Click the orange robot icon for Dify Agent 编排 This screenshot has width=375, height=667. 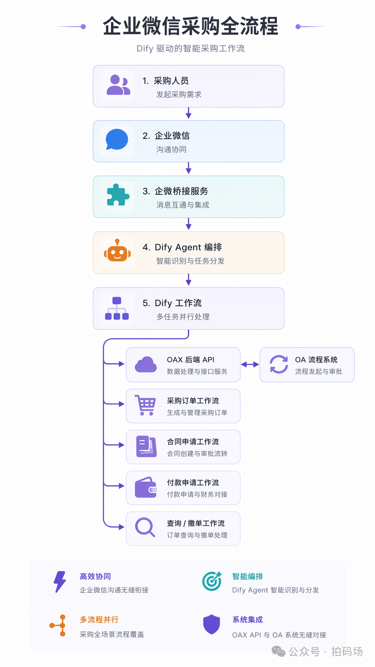117,251
